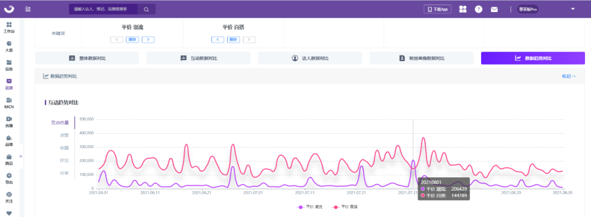Screen dimensions: 591x217
Task: Expand the sidebar with double chevron handle
Action: [x=21, y=156]
